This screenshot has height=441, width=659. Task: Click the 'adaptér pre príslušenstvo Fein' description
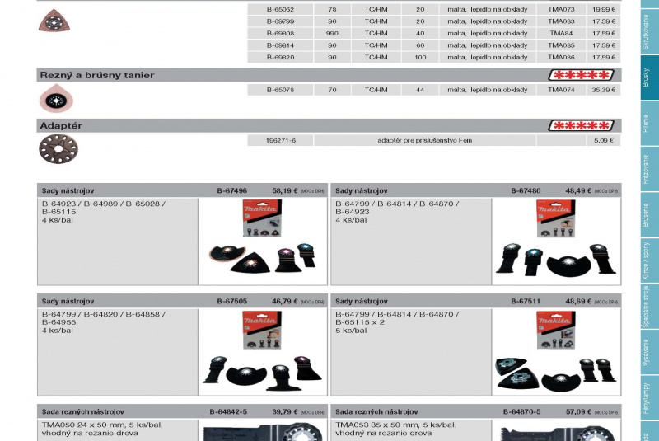[425, 140]
